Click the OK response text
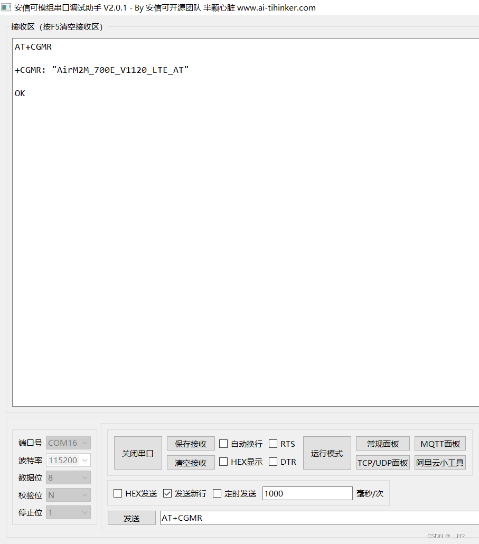The width and height of the screenshot is (479, 544). click(20, 93)
